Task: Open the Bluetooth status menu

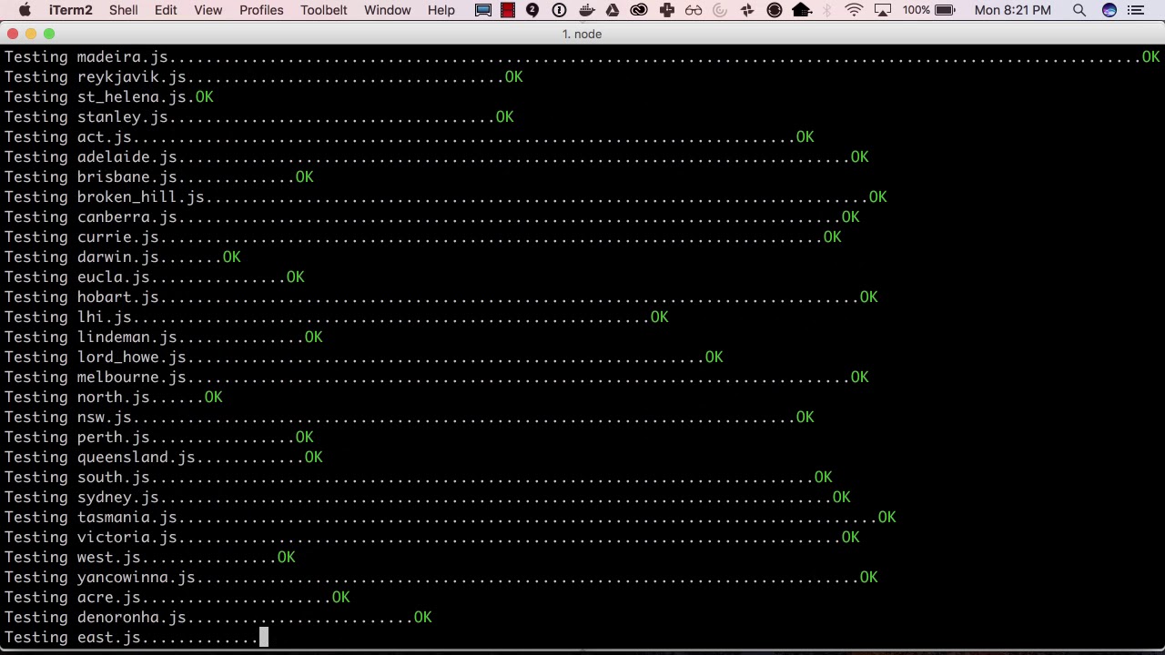Action: (827, 10)
